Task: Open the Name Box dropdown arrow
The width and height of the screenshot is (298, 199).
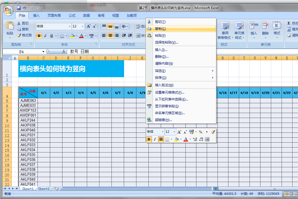Action: coord(43,52)
